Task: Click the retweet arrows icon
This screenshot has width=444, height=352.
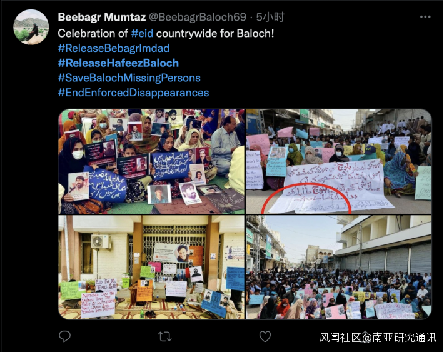Action: click(165, 336)
